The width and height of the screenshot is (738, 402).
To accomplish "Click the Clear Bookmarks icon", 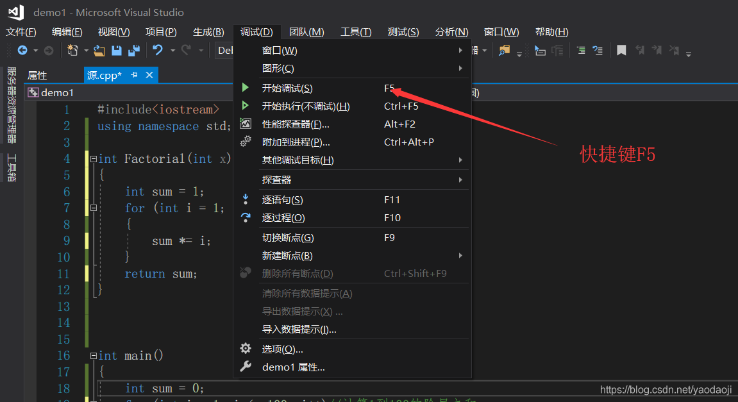I will coord(674,51).
